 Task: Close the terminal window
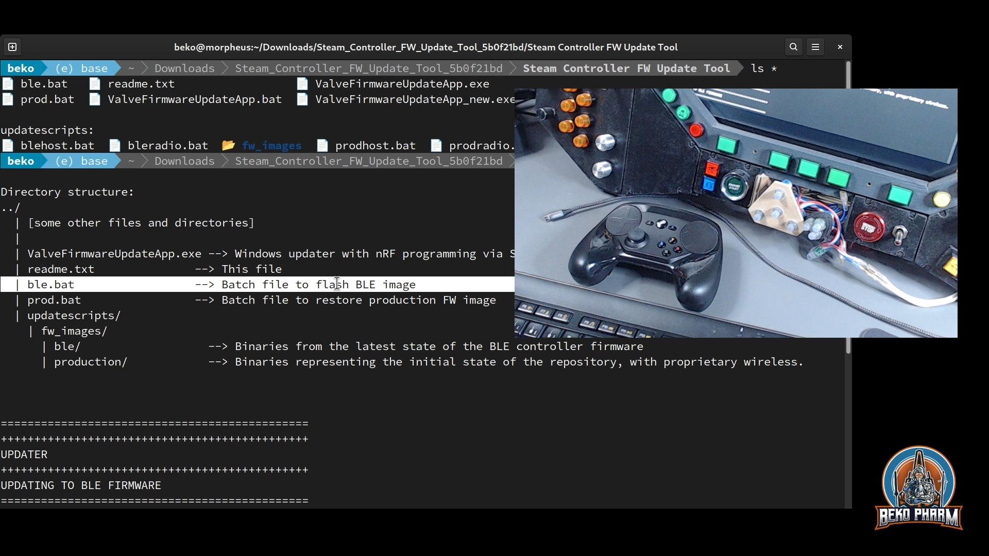click(840, 47)
